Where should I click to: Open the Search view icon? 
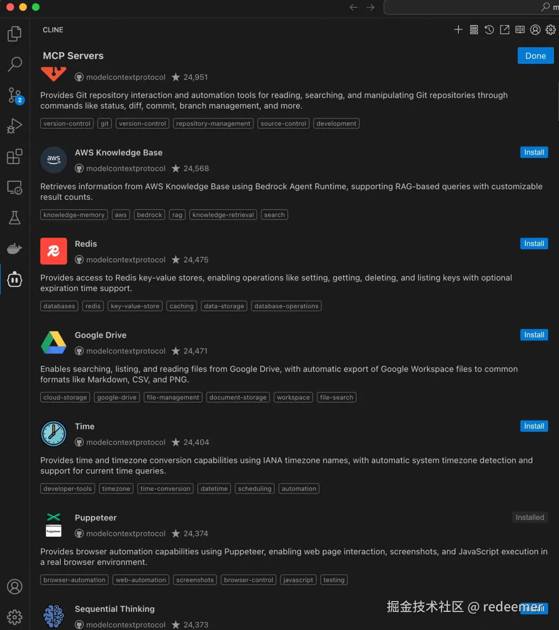coord(14,65)
